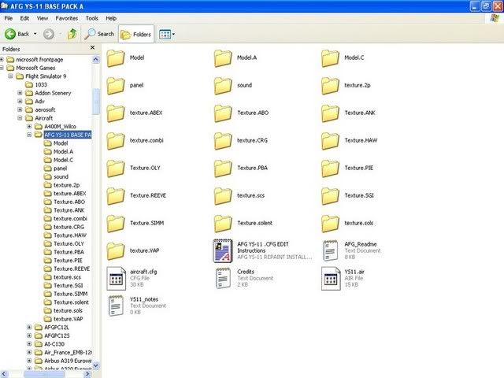Expand the Adv tree node
This screenshot has width=504, height=378.
click(x=20, y=102)
